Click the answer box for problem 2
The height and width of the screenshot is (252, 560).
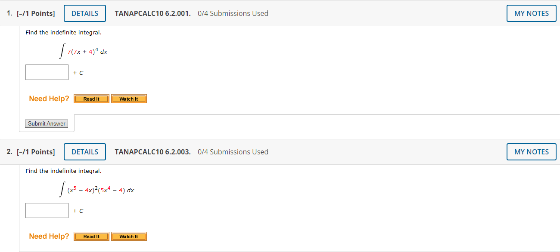click(x=47, y=210)
